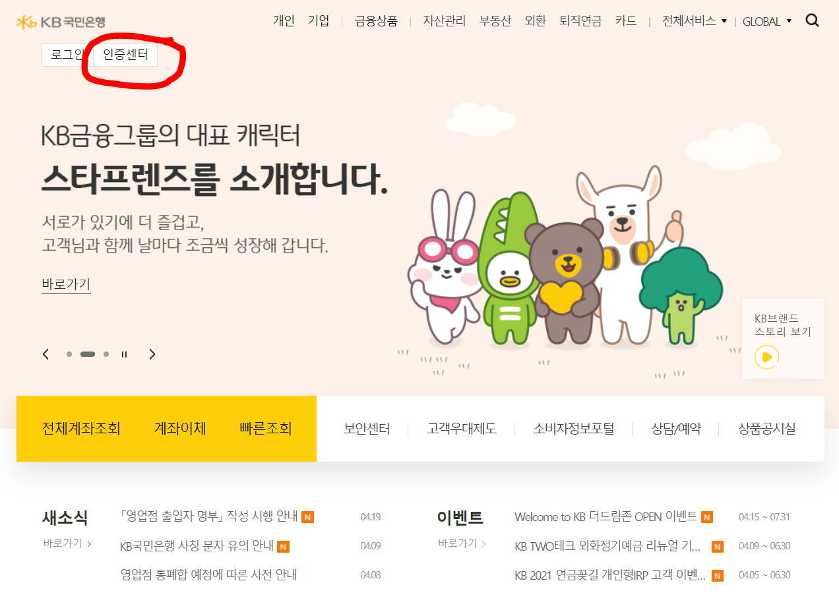Go to 소비자정보포털
Image resolution: width=839 pixels, height=614 pixels.
pyautogui.click(x=574, y=429)
